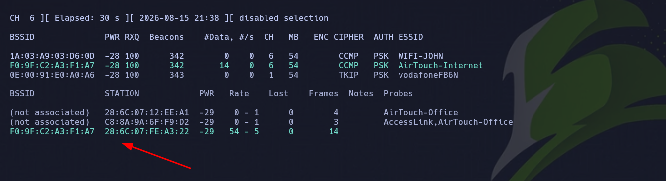This screenshot has height=181, width=666.
Task: Click the vodafoneFB6N network name
Action: (x=428, y=75)
